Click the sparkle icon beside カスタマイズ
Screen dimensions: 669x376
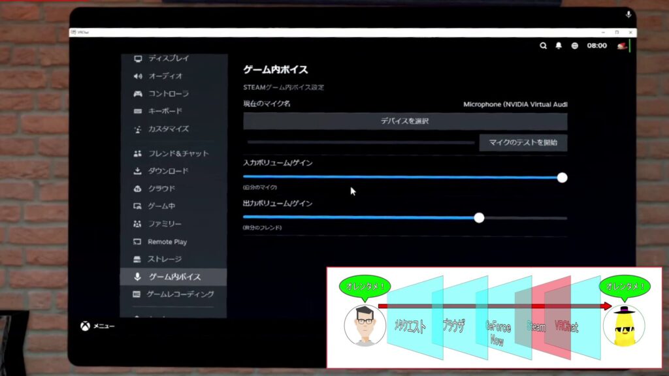(x=138, y=129)
